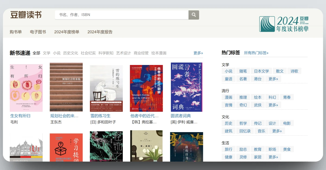Select the 传记 tag

click(x=258, y=123)
